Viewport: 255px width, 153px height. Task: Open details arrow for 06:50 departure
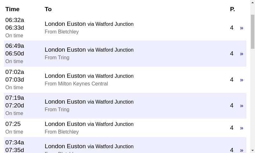click(241, 54)
